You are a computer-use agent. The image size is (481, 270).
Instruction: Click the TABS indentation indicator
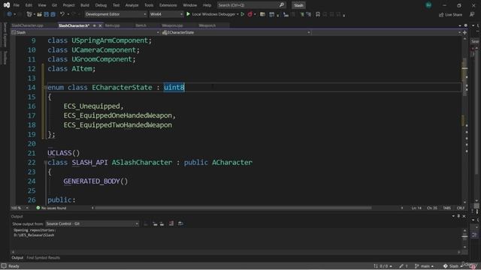coord(447,208)
